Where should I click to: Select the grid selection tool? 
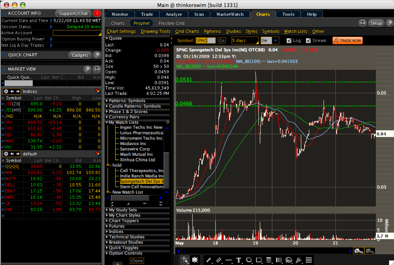tap(195, 260)
